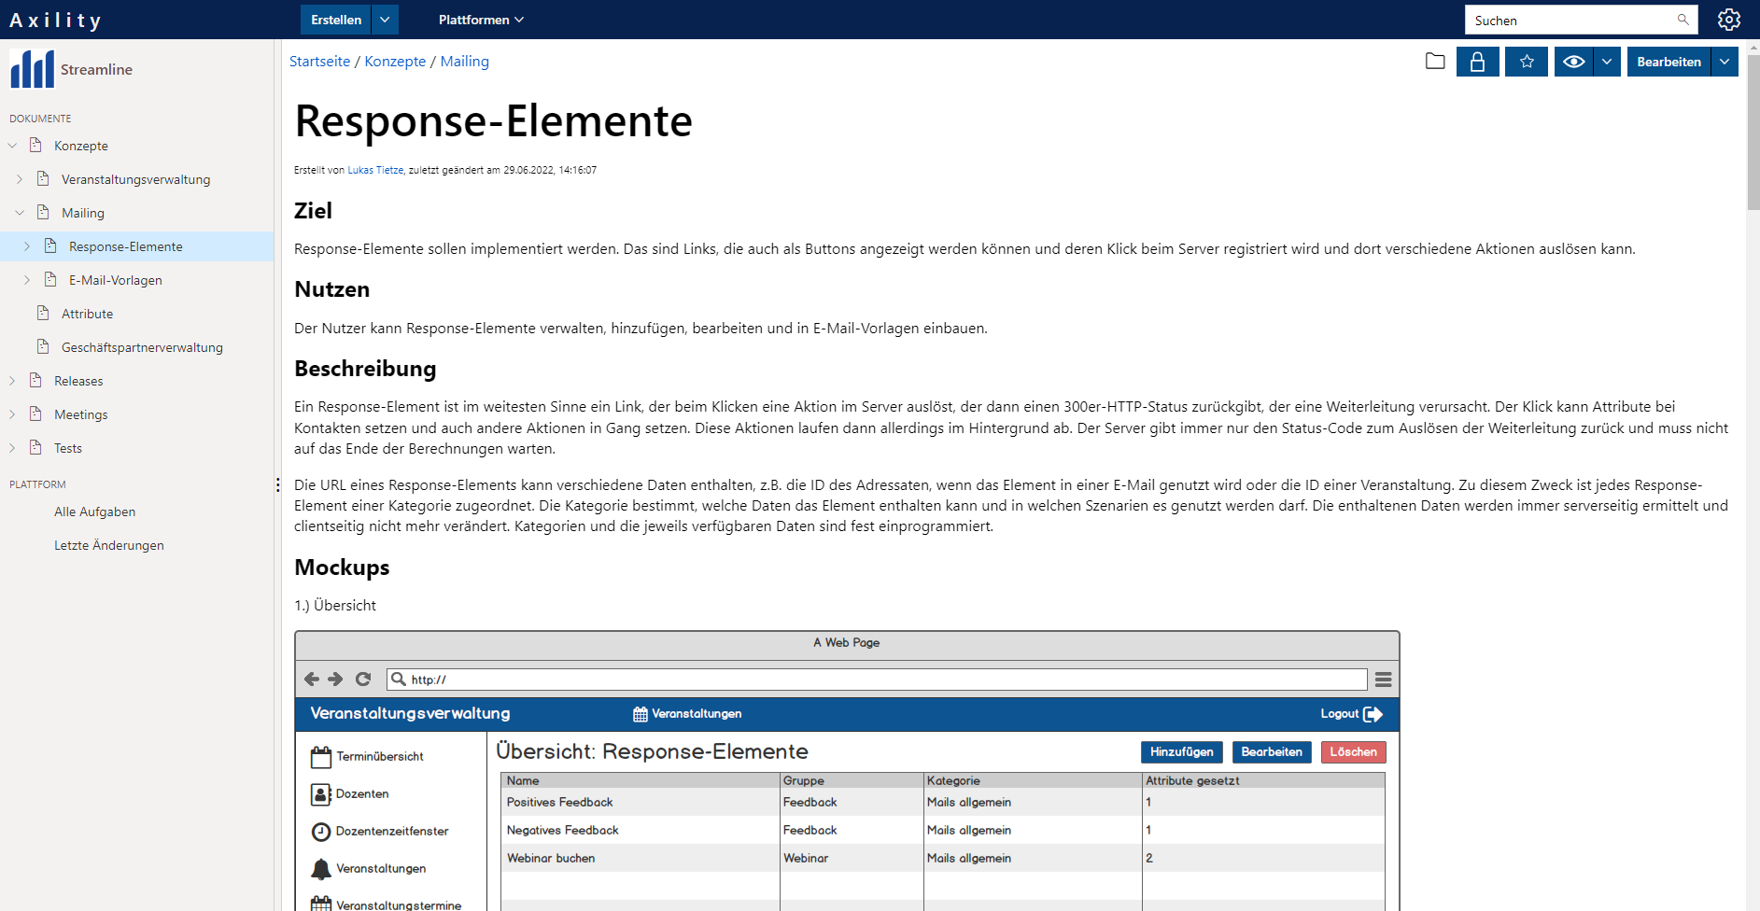Open Alle Aufgaben in the sidebar
Image resolution: width=1760 pixels, height=911 pixels.
[x=94, y=512]
